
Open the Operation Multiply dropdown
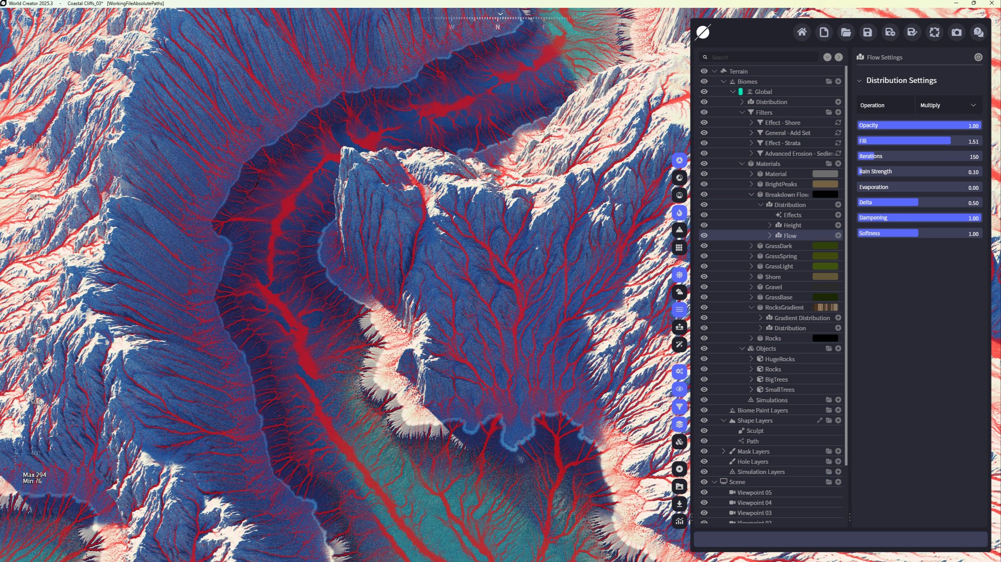coord(948,105)
